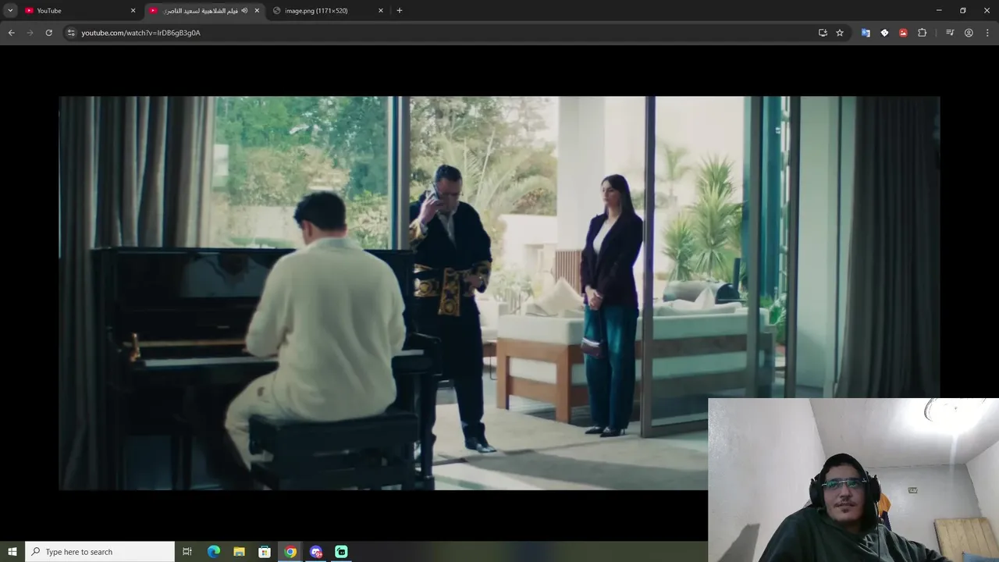Open Task View from the taskbar

(x=187, y=552)
